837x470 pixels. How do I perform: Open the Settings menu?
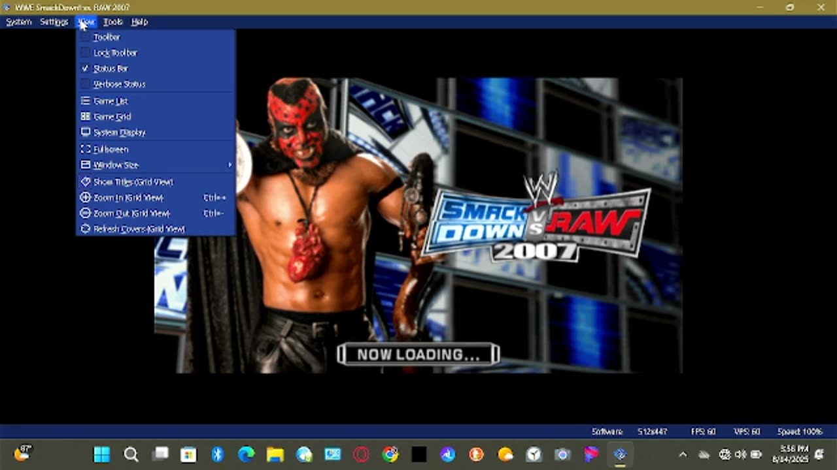[x=54, y=22]
